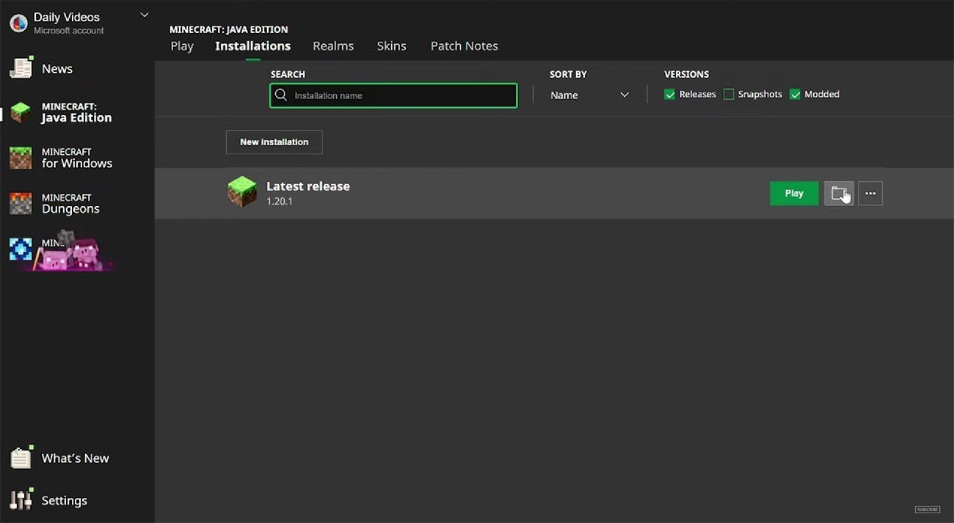Click the search magnifier icon
Image resolution: width=954 pixels, height=523 pixels.
pos(281,95)
